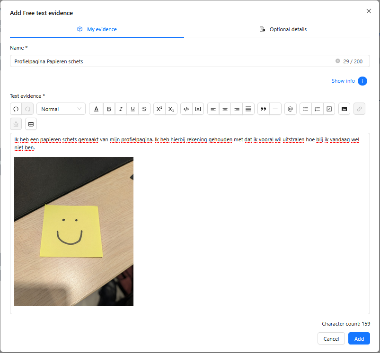This screenshot has height=353, width=380.
Task: Insert a code block
Action: [198, 109]
